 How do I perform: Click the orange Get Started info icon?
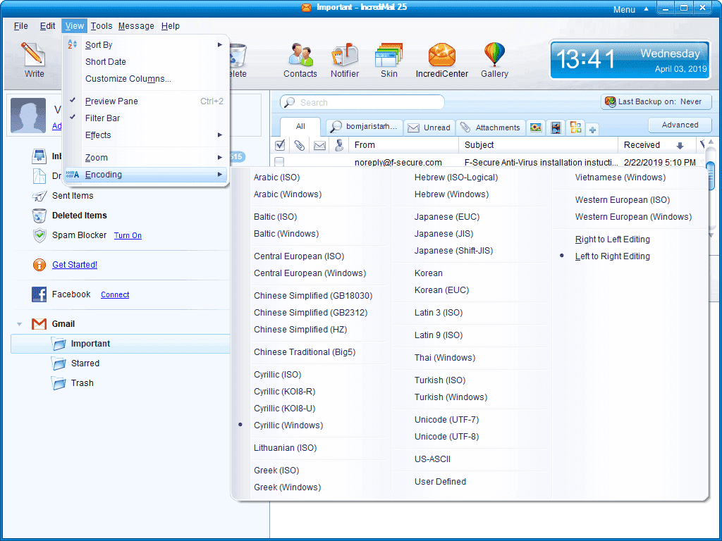pos(39,265)
